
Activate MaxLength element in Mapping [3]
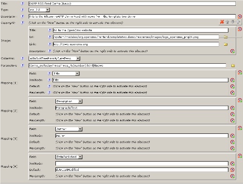point(232,148)
